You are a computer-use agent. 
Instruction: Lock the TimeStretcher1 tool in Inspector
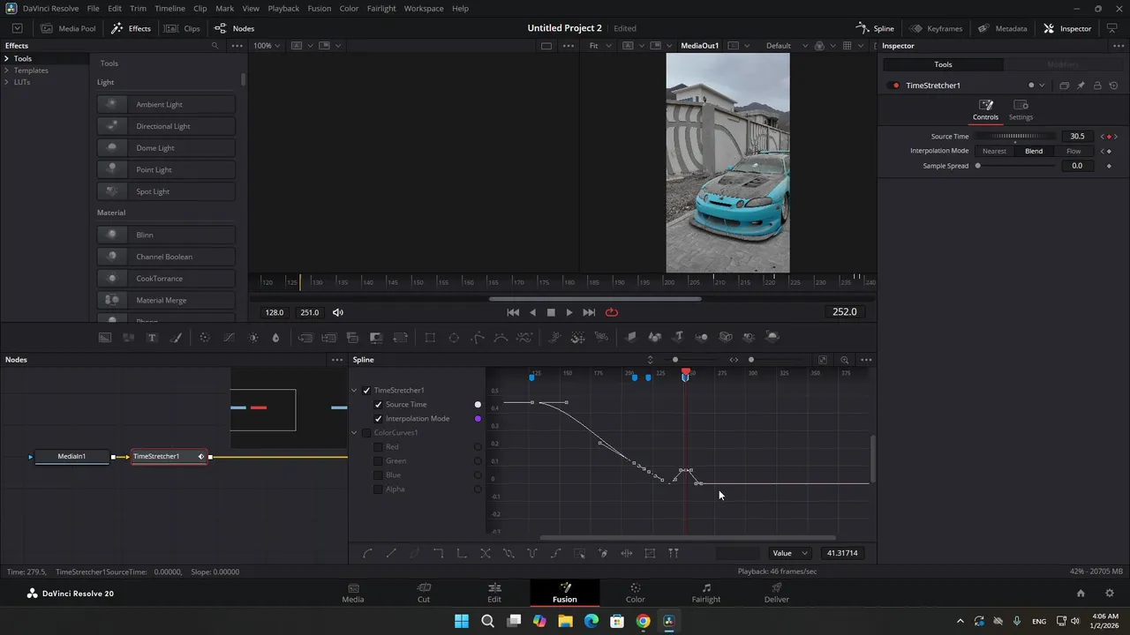pyautogui.click(x=1097, y=86)
